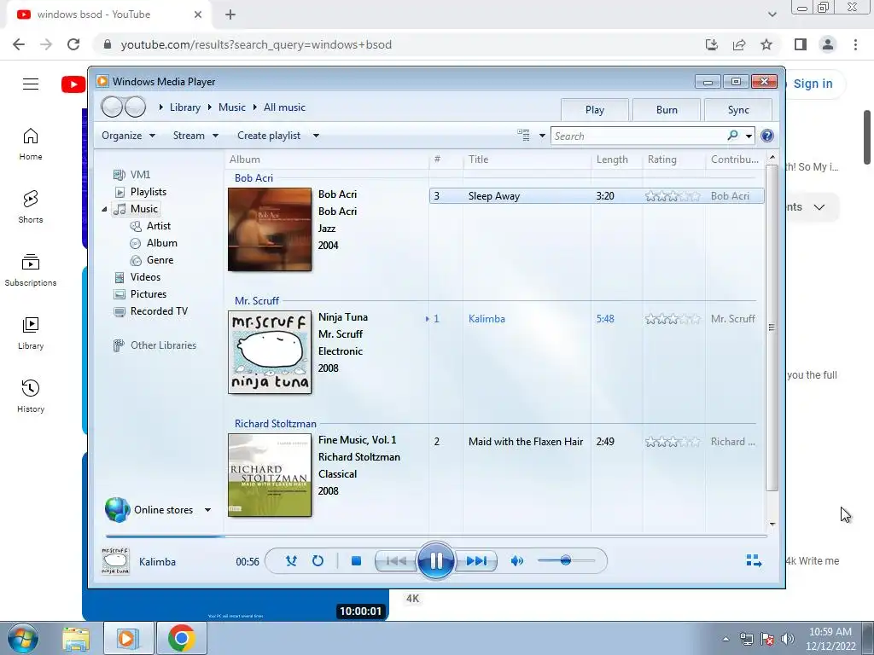The height and width of the screenshot is (655, 874).
Task: Select the Sleep Away track
Action: (597, 196)
